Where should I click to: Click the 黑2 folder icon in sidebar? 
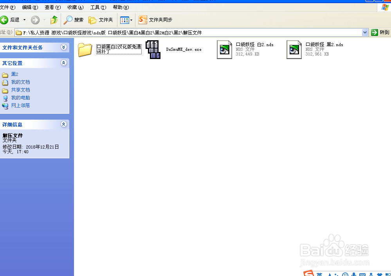tap(5, 75)
